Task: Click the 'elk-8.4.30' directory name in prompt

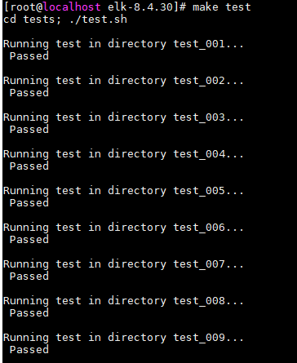Action: (x=140, y=7)
